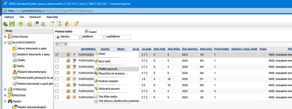This screenshot has height=109, width=292.
Task: Select the nepřidělené radio button
Action: click(x=104, y=37)
